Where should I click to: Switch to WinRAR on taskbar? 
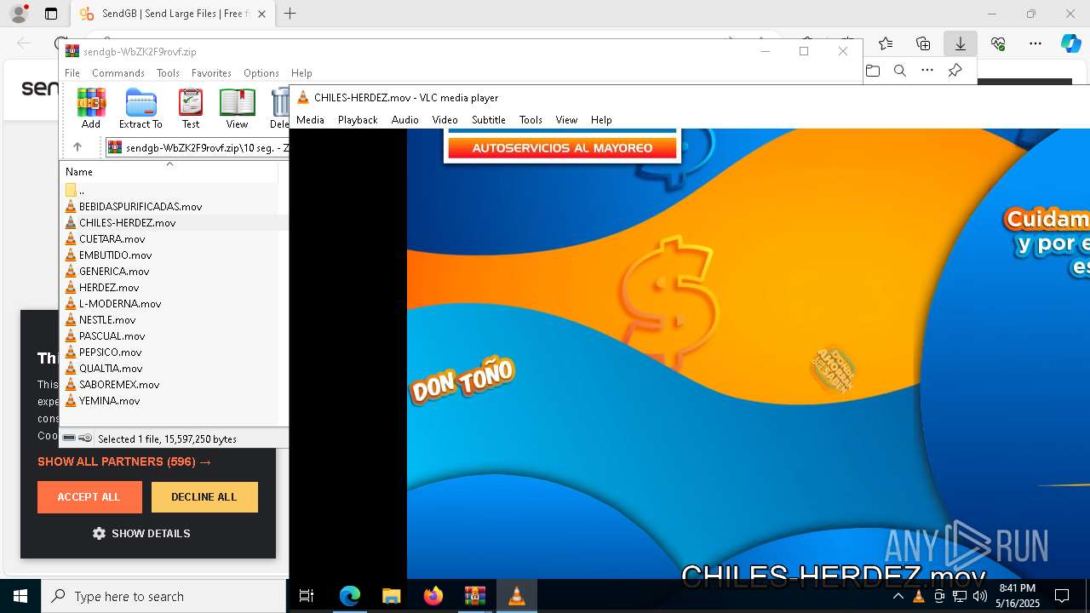(474, 596)
